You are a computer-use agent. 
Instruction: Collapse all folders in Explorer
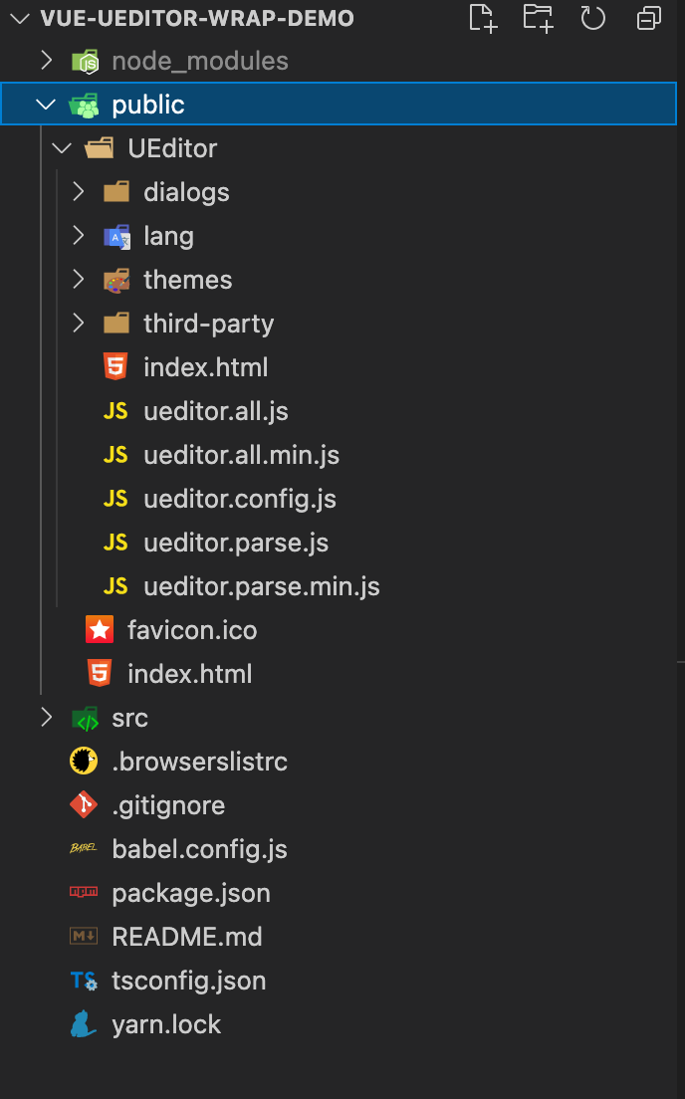tap(648, 18)
